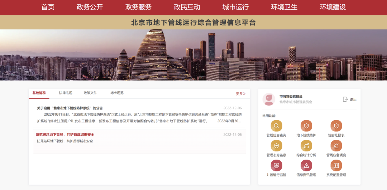Open the 管线信息查询 search icon
Screen dimensions: 387x190
(x=276, y=126)
